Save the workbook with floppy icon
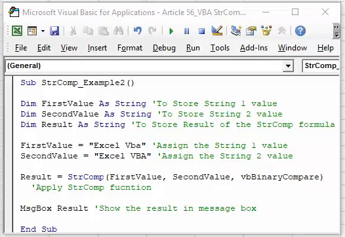Screen dimensions: 345x237 point(54,31)
